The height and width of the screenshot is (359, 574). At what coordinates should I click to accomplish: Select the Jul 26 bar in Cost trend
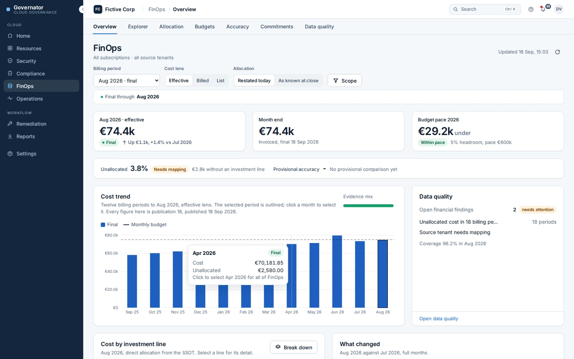click(x=360, y=274)
